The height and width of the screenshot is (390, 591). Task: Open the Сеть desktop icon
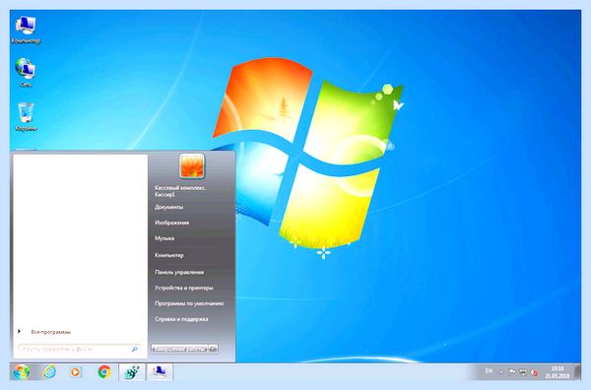click(x=26, y=73)
